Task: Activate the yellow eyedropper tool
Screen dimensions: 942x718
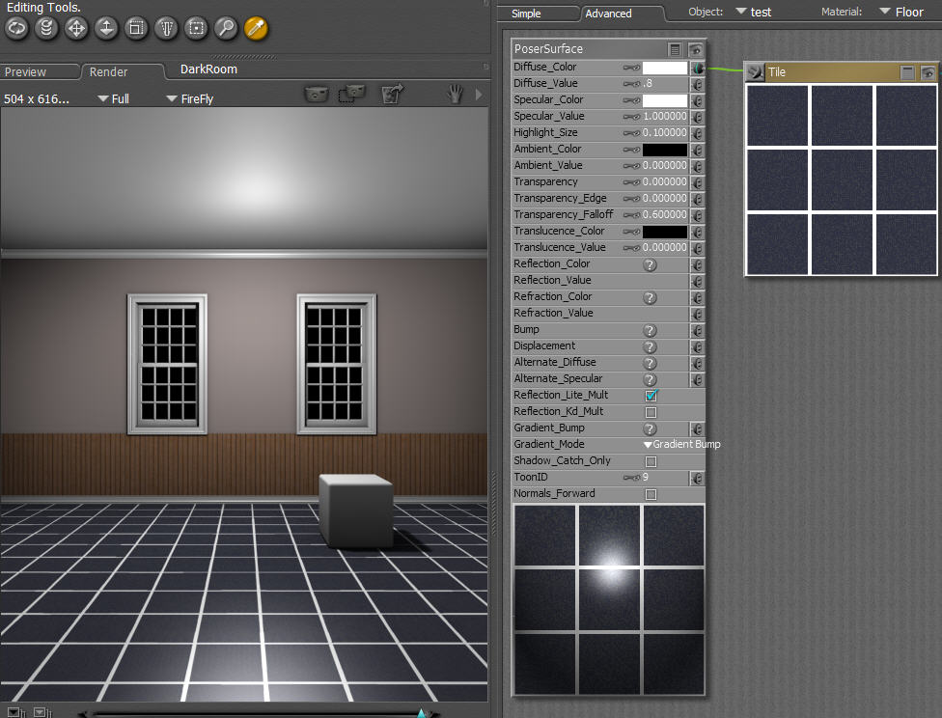Action: pos(256,28)
